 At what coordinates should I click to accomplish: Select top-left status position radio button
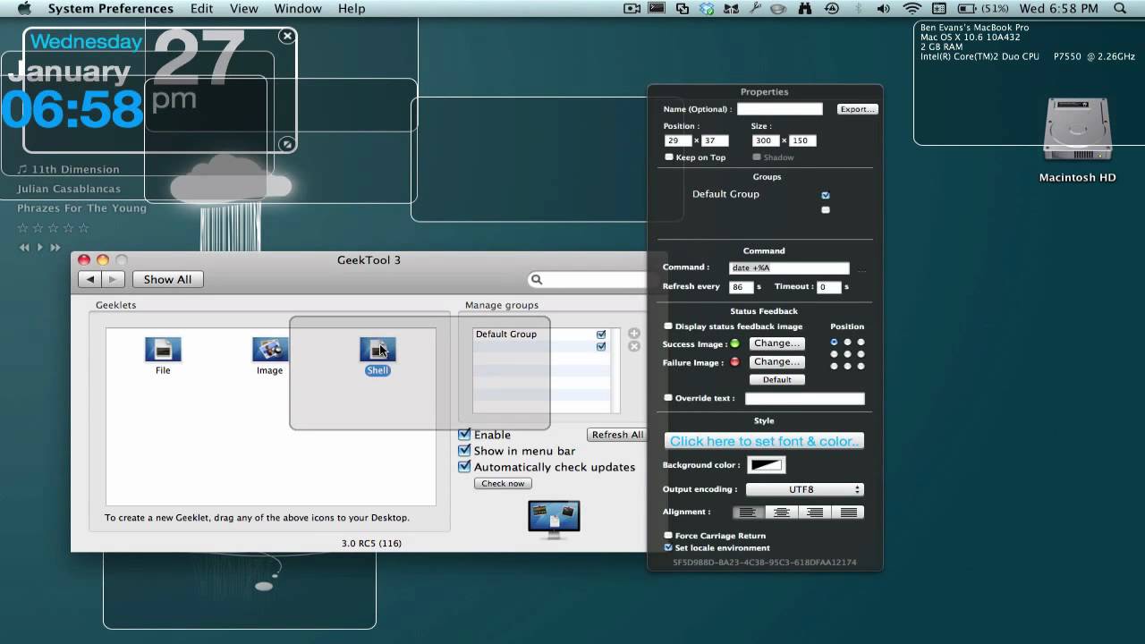[x=835, y=342]
